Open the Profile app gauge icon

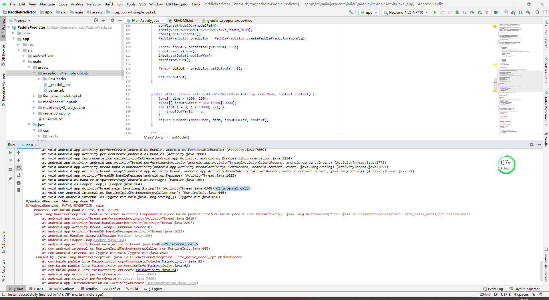tap(472, 12)
